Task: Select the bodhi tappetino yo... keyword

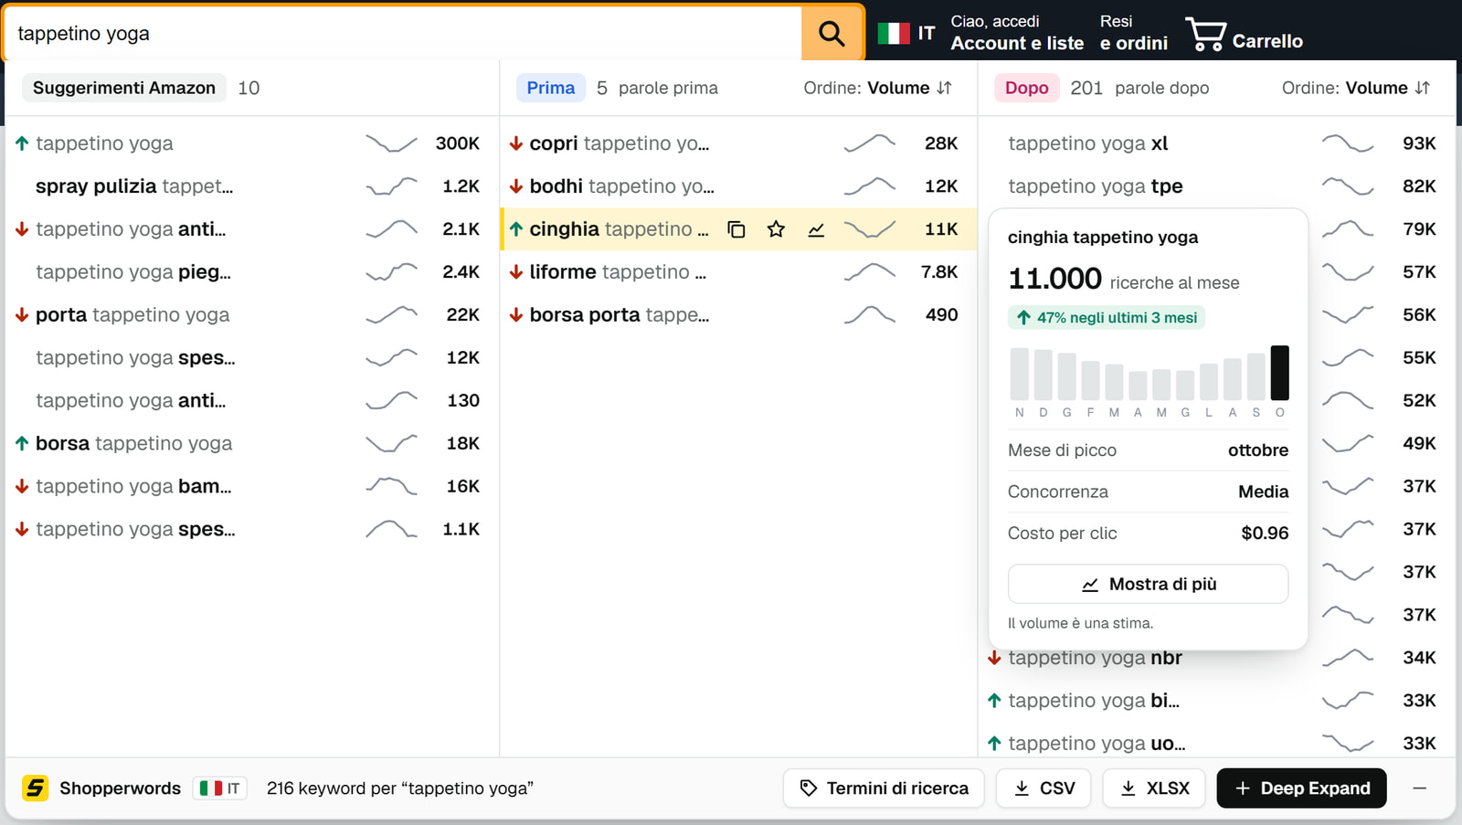Action: (x=622, y=186)
